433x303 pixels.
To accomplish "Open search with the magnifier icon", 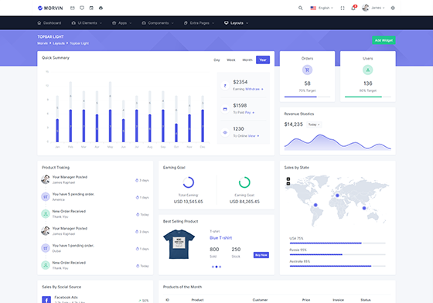I will [x=301, y=8].
